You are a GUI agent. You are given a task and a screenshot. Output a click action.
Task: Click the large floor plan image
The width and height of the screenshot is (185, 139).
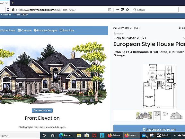coord(159,86)
